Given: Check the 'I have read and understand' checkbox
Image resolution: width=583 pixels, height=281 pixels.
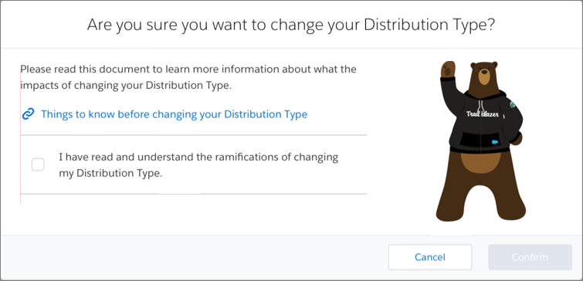Looking at the screenshot, I should 38,164.
